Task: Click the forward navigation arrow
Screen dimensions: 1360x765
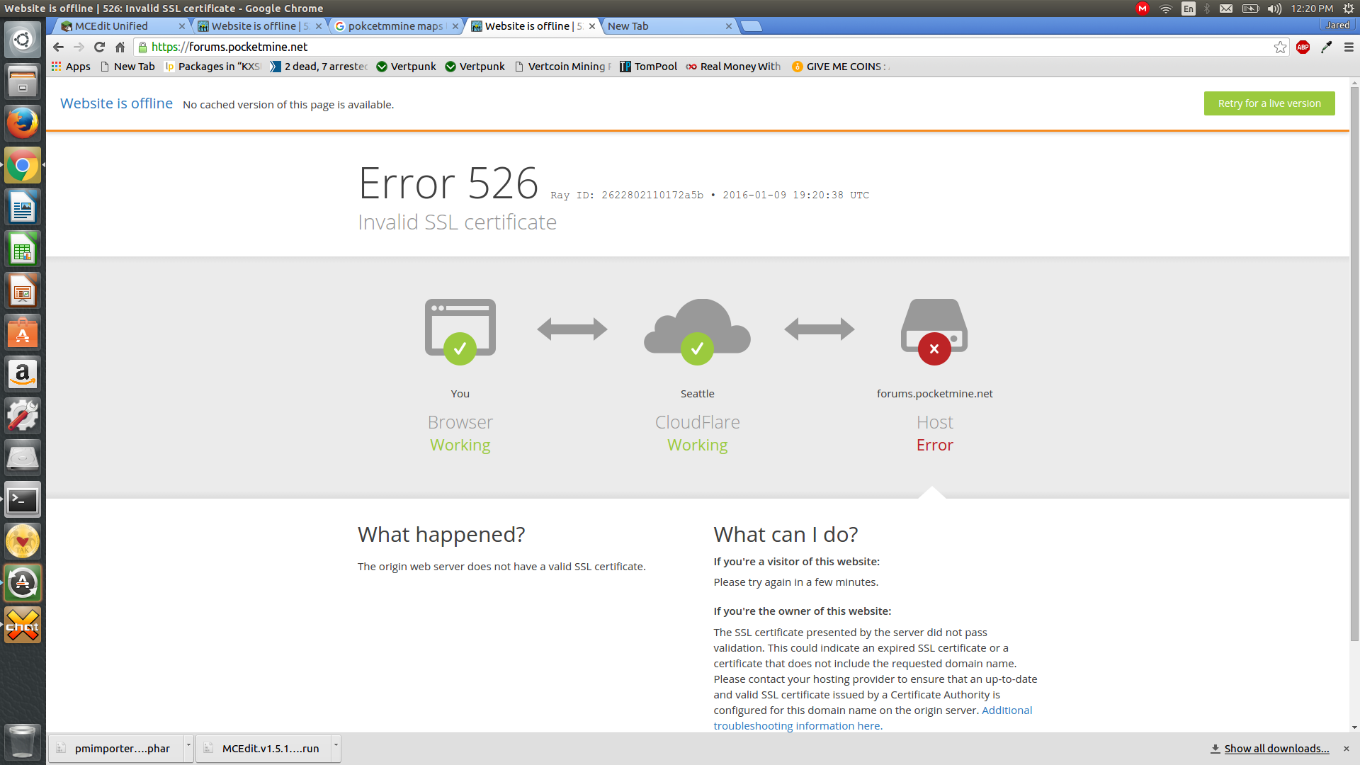Action: pyautogui.click(x=79, y=47)
